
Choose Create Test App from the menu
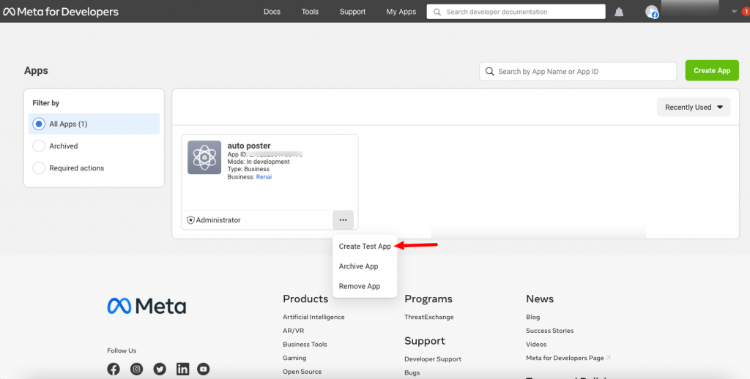pos(365,247)
